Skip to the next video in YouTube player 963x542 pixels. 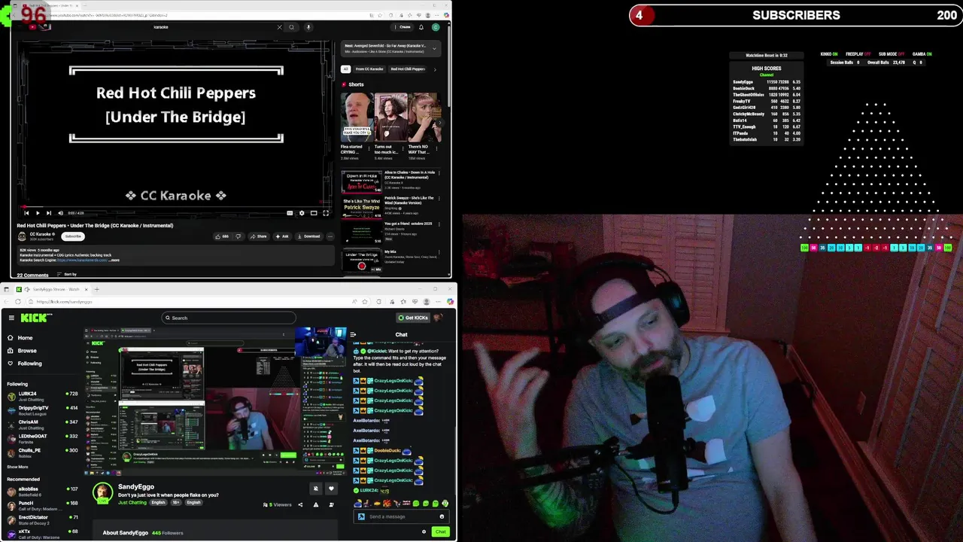tap(49, 213)
